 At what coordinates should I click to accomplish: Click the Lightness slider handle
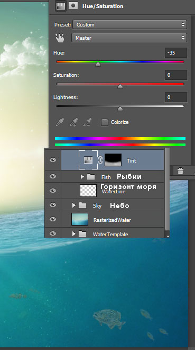[120, 109]
